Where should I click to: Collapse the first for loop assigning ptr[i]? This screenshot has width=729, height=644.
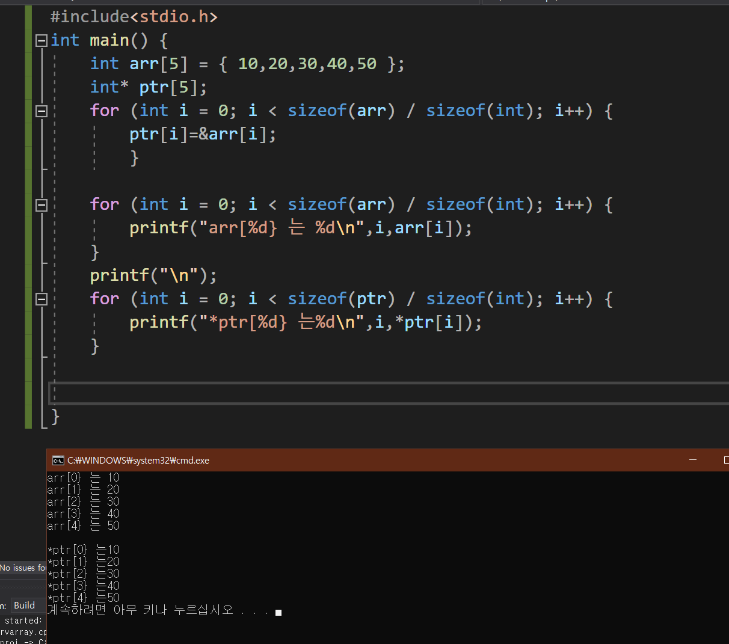click(42, 111)
